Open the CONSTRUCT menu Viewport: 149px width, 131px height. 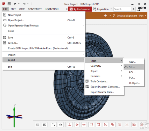pos(35,9)
